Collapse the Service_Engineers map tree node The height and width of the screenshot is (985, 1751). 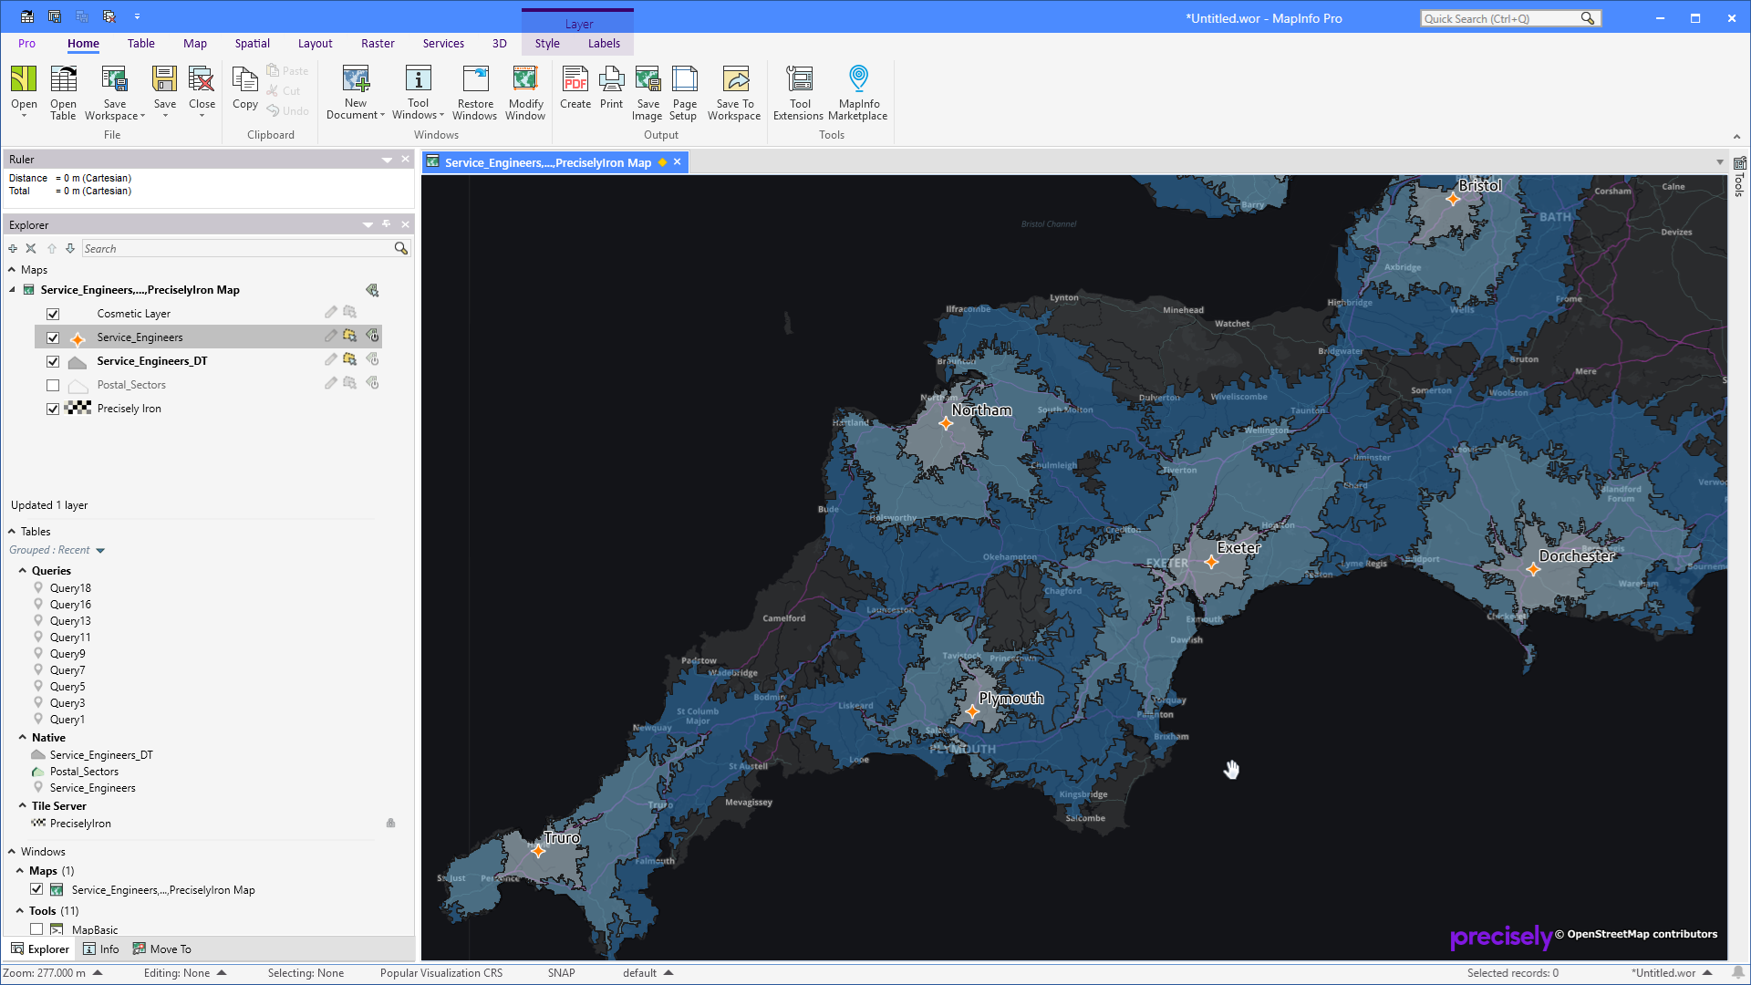pyautogui.click(x=13, y=290)
